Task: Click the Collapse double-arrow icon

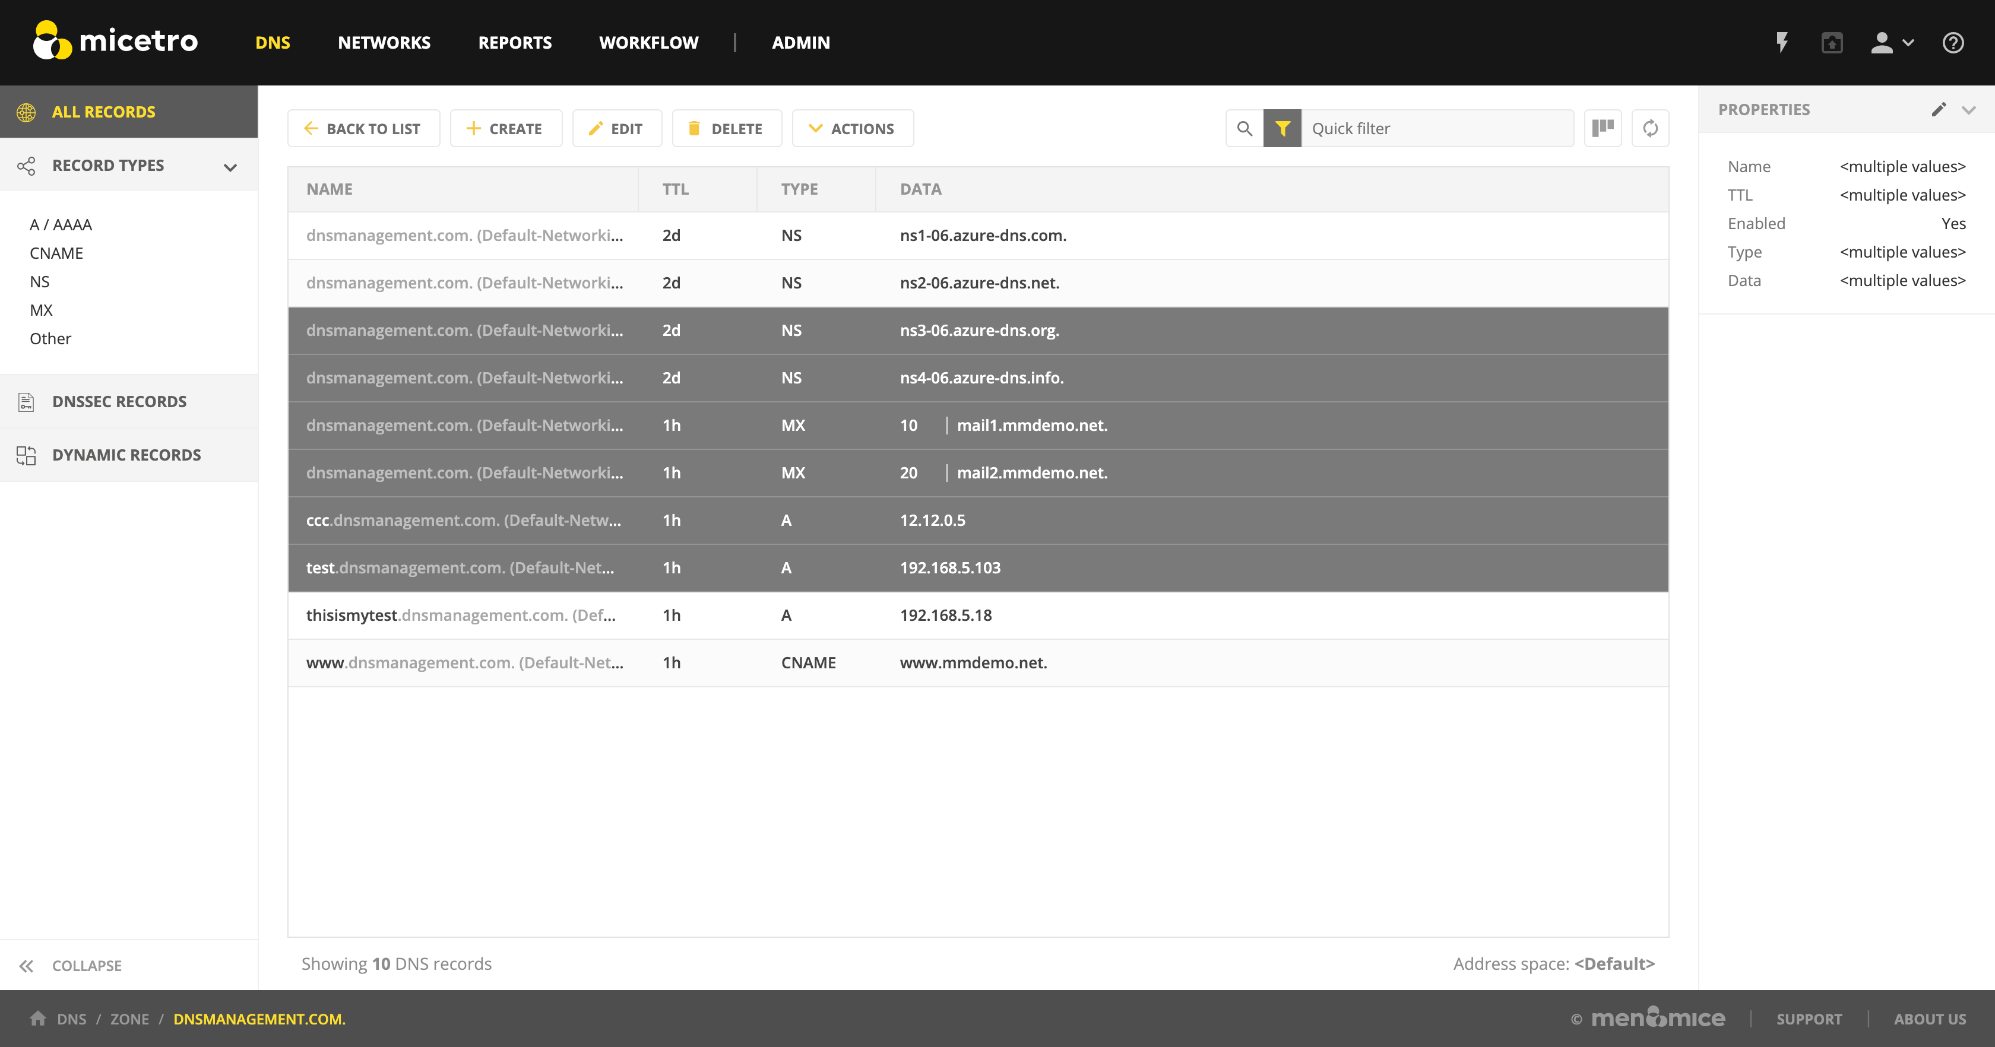Action: tap(26, 966)
